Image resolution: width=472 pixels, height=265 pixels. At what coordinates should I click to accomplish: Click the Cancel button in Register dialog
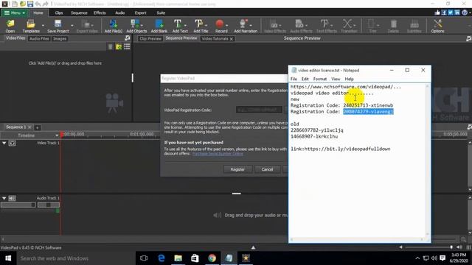(x=267, y=169)
